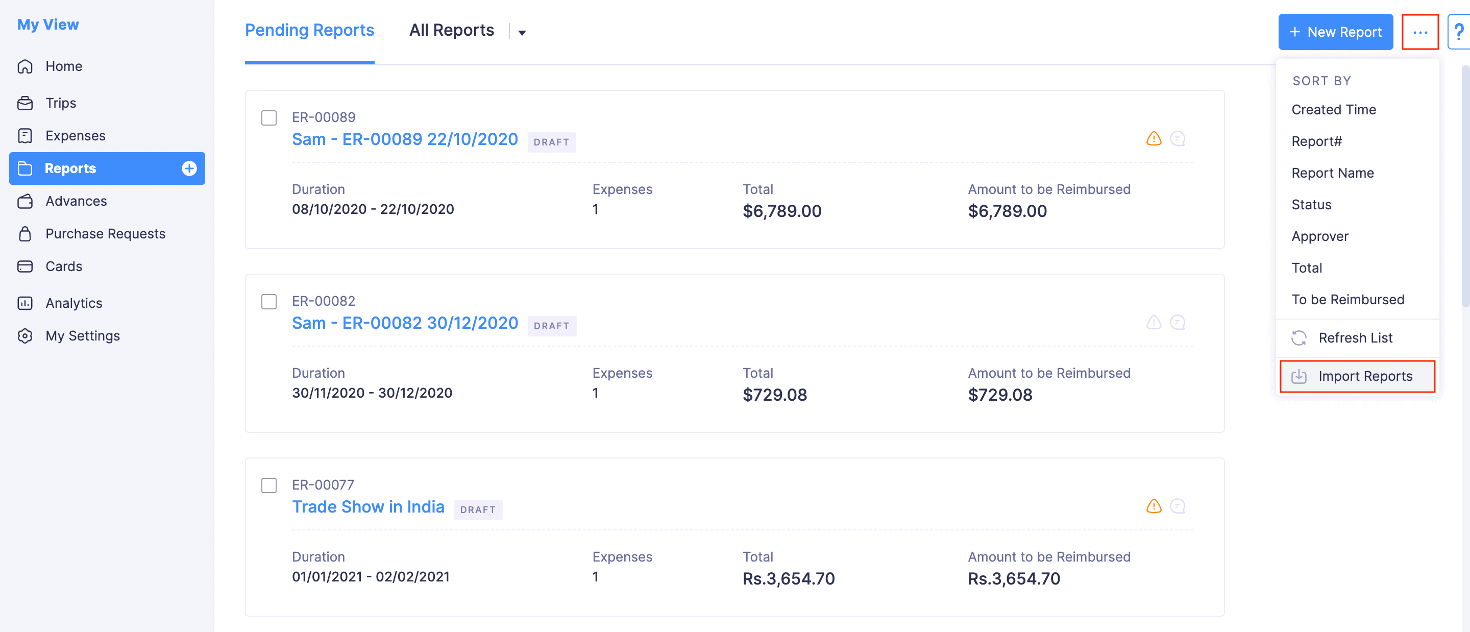Open Advances from the left navigation
The height and width of the screenshot is (632, 1470).
(76, 201)
